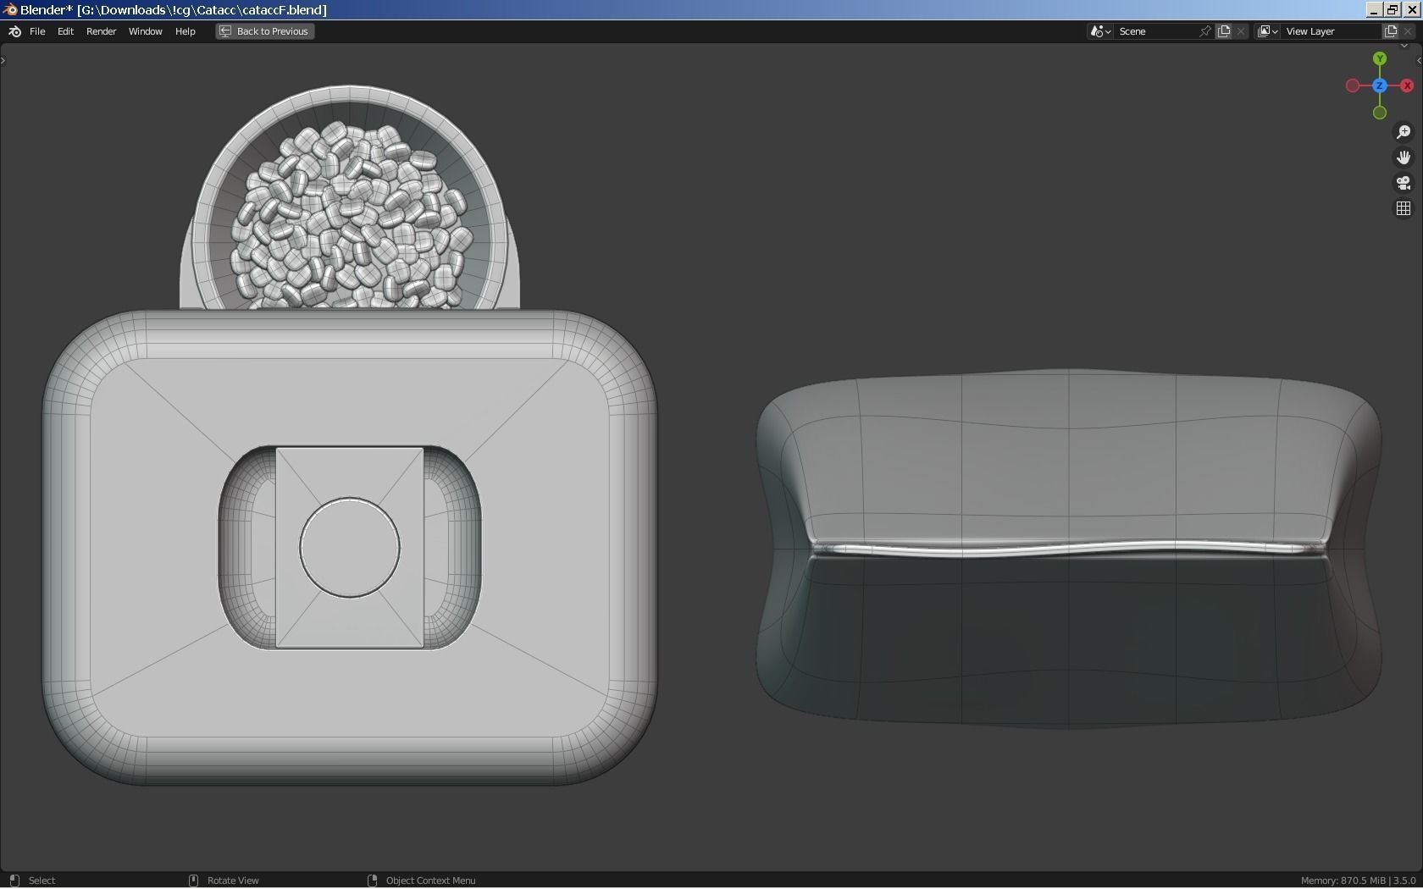Image resolution: width=1423 pixels, height=889 pixels.
Task: Open the Blender logo app menu
Action: coord(14,31)
